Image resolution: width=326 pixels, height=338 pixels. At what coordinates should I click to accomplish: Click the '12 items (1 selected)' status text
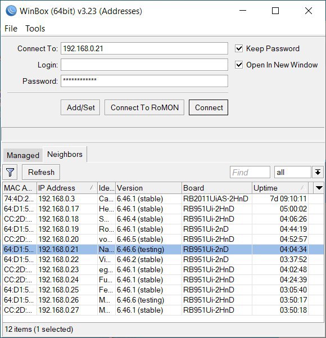(x=39, y=329)
